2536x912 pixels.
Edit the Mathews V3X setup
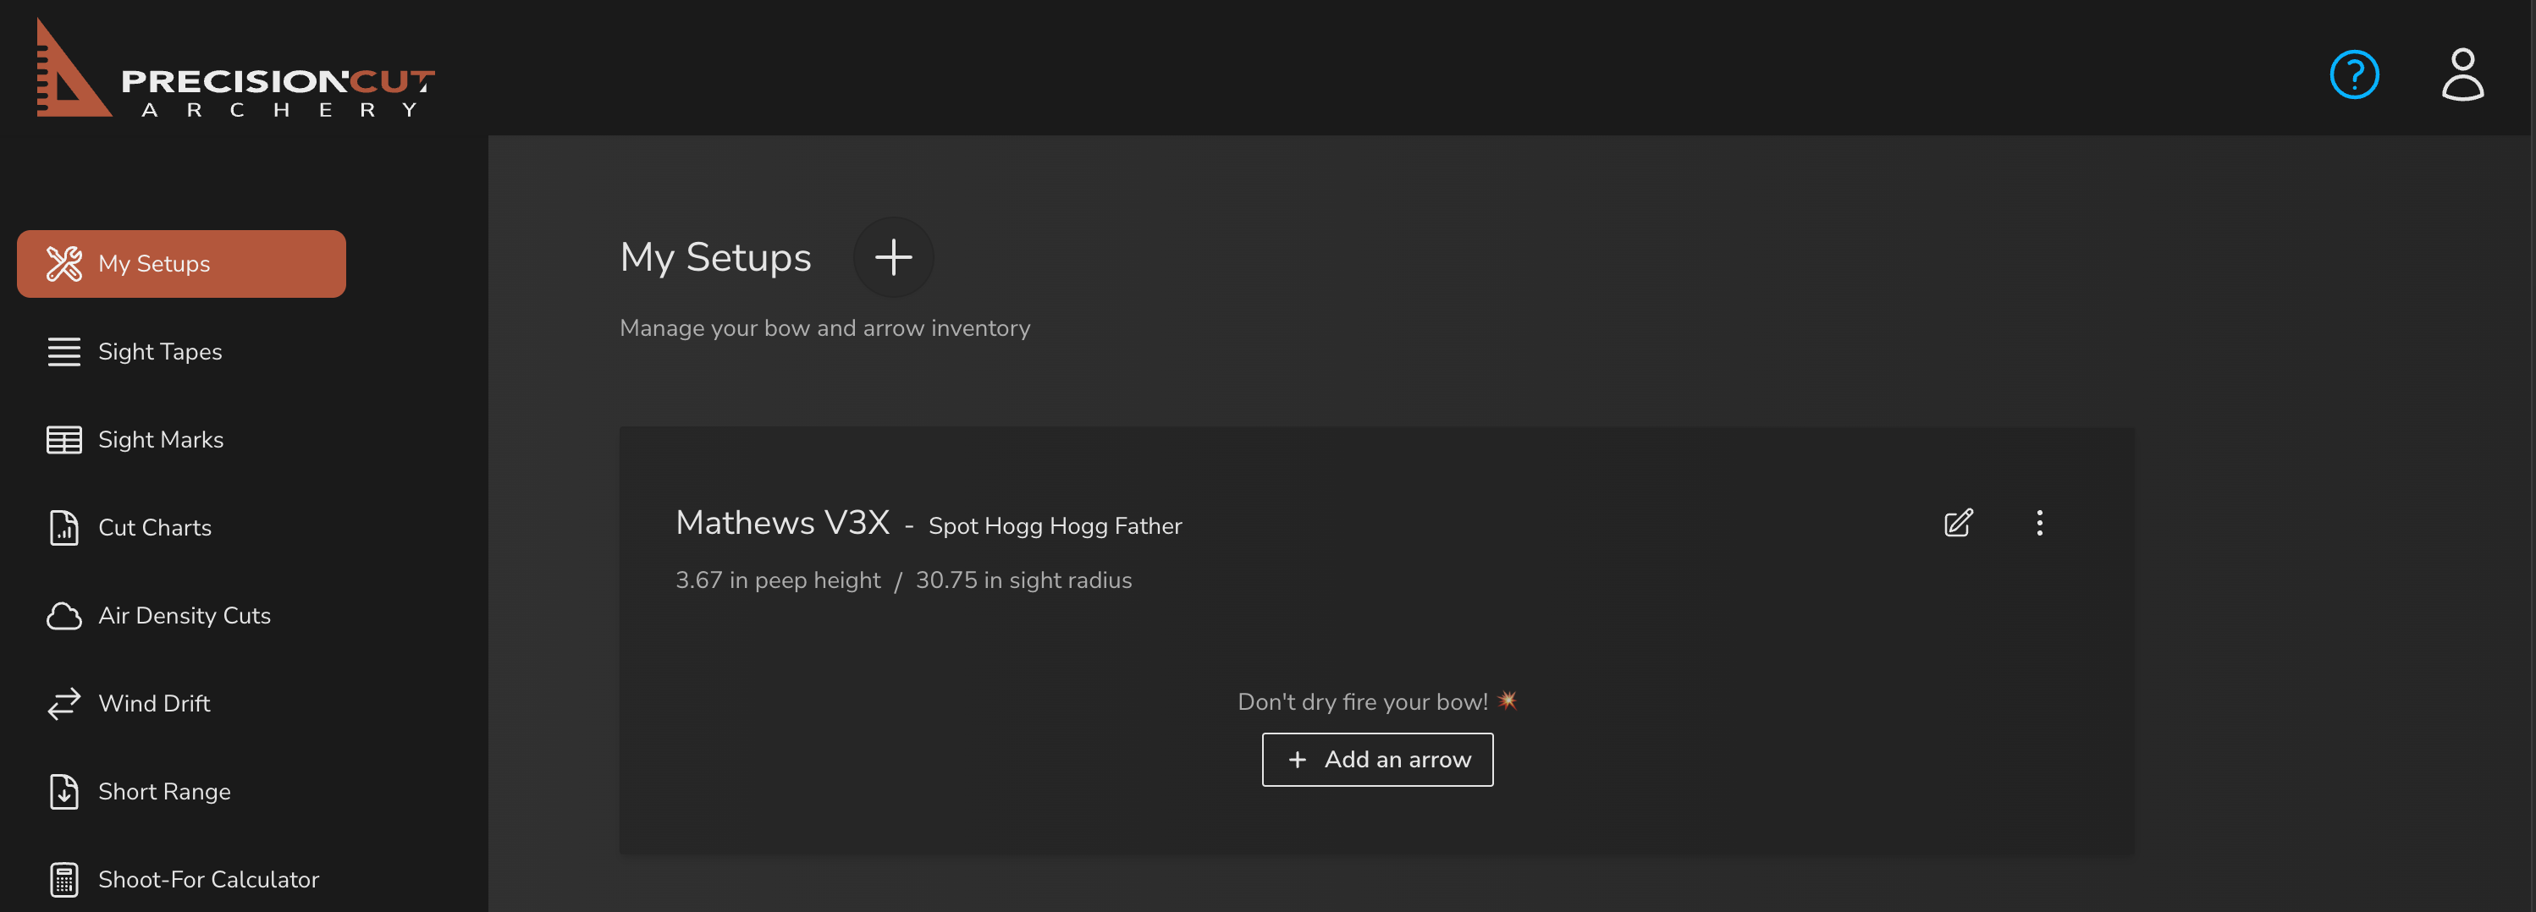(1958, 522)
